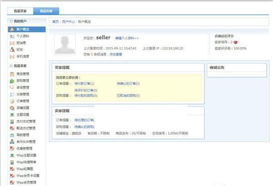
Task: Open 导航管理 navigation management icon
Action: coord(12,135)
